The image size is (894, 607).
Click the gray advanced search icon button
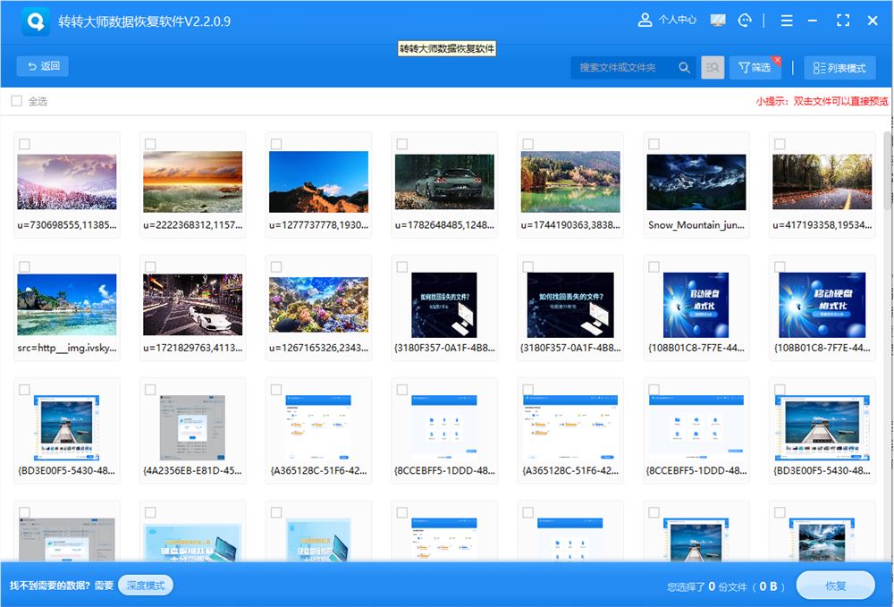(713, 67)
